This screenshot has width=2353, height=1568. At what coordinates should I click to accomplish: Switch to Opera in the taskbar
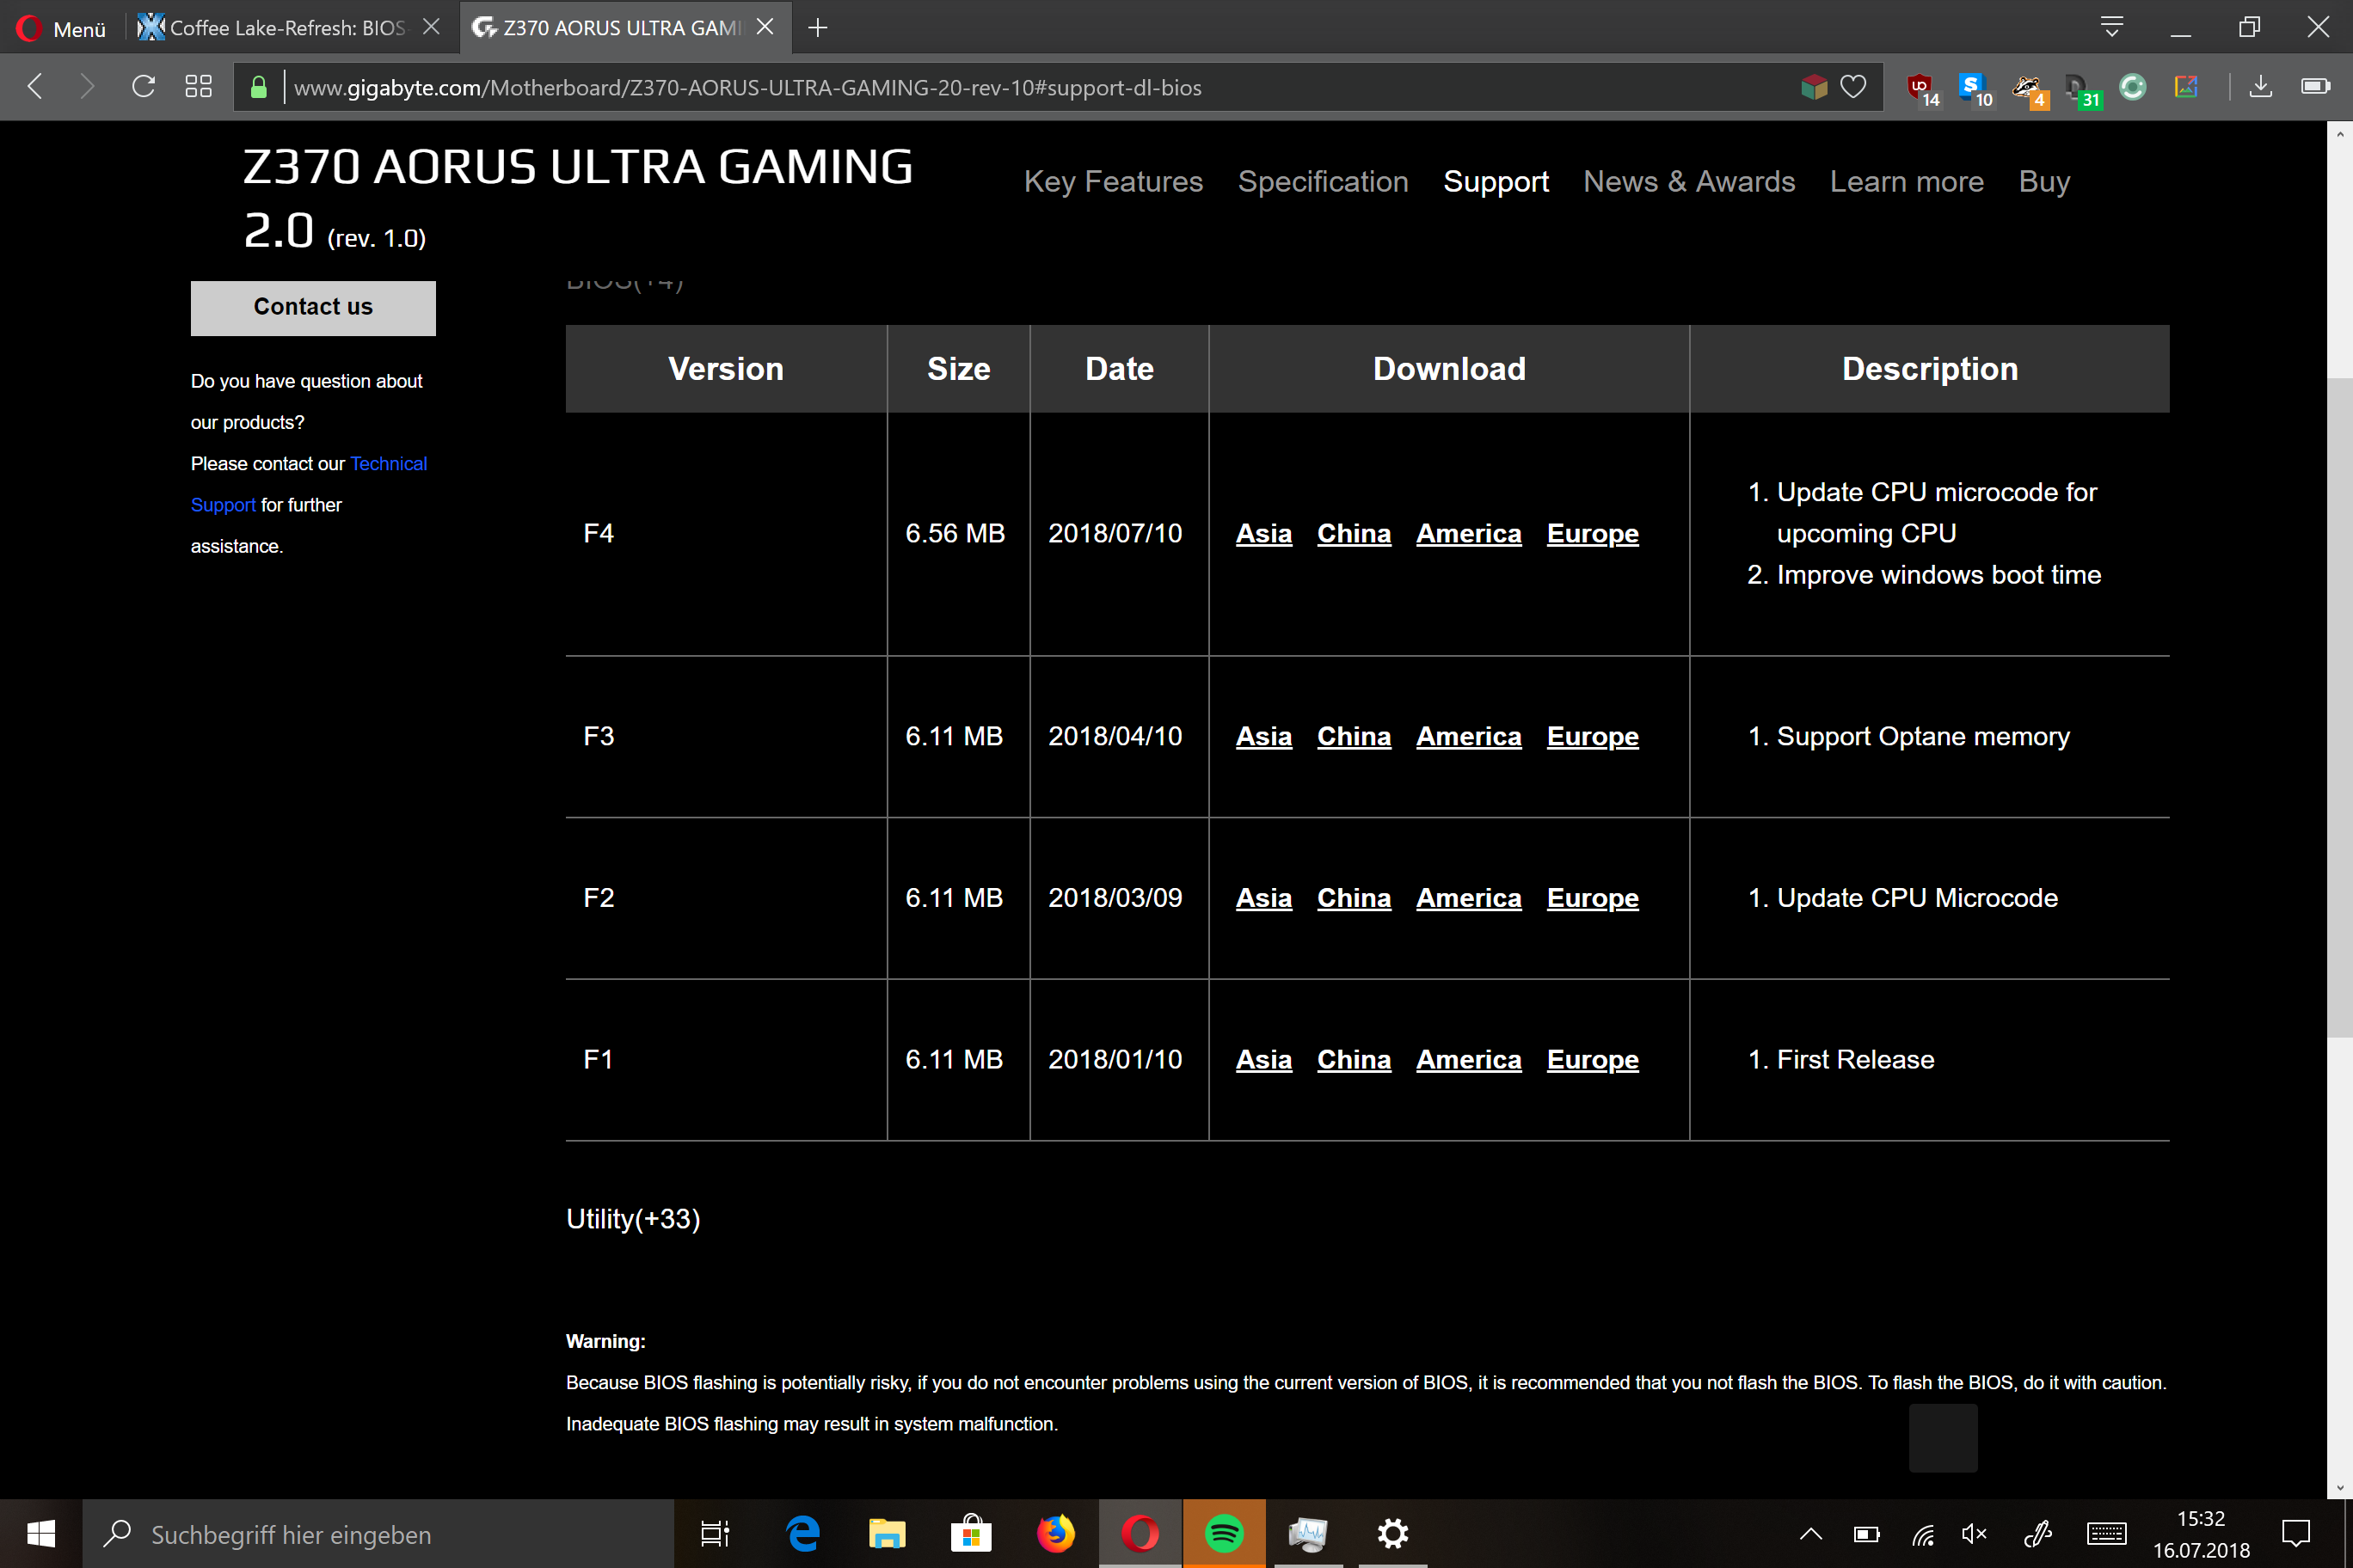(x=1140, y=1534)
